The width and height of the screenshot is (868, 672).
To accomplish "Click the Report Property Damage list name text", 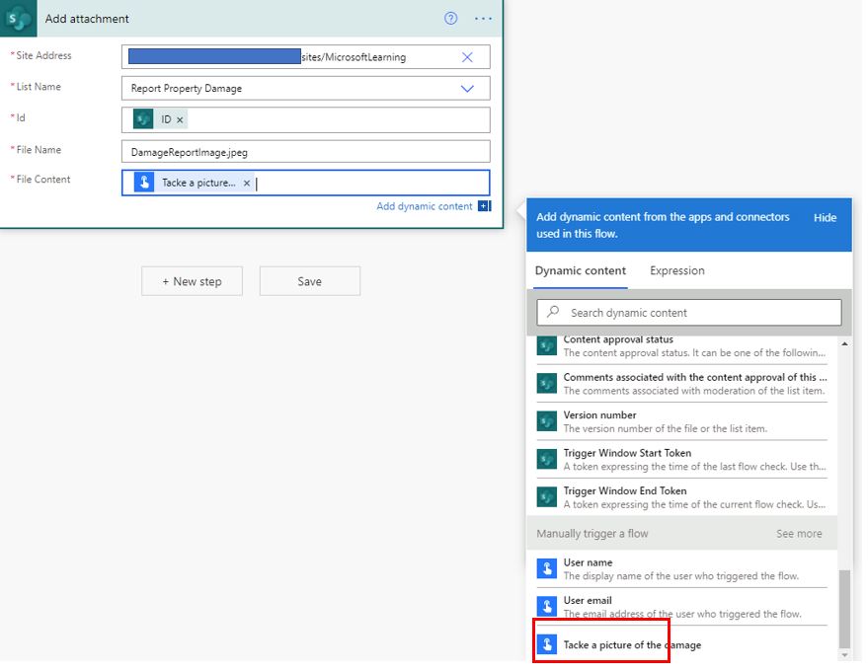I will [187, 89].
